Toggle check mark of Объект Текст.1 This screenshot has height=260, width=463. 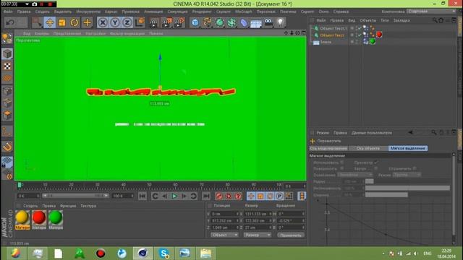(360, 28)
